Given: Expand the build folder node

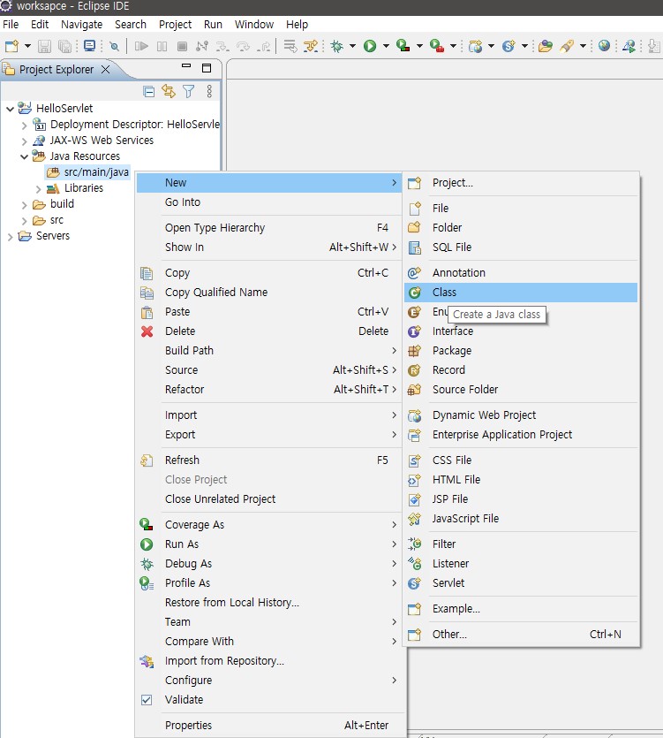Looking at the screenshot, I should (x=24, y=205).
